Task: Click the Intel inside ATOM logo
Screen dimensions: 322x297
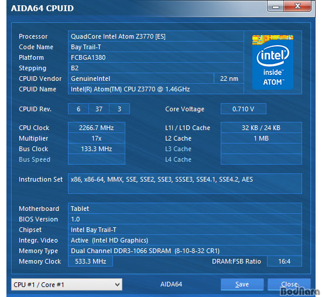Action: point(273,62)
